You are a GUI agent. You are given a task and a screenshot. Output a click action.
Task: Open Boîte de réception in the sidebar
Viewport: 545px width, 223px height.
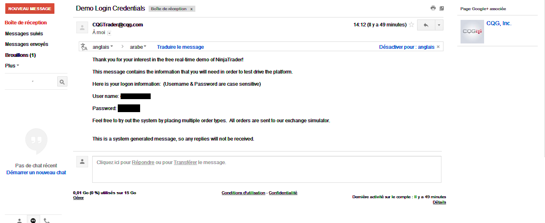[26, 23]
